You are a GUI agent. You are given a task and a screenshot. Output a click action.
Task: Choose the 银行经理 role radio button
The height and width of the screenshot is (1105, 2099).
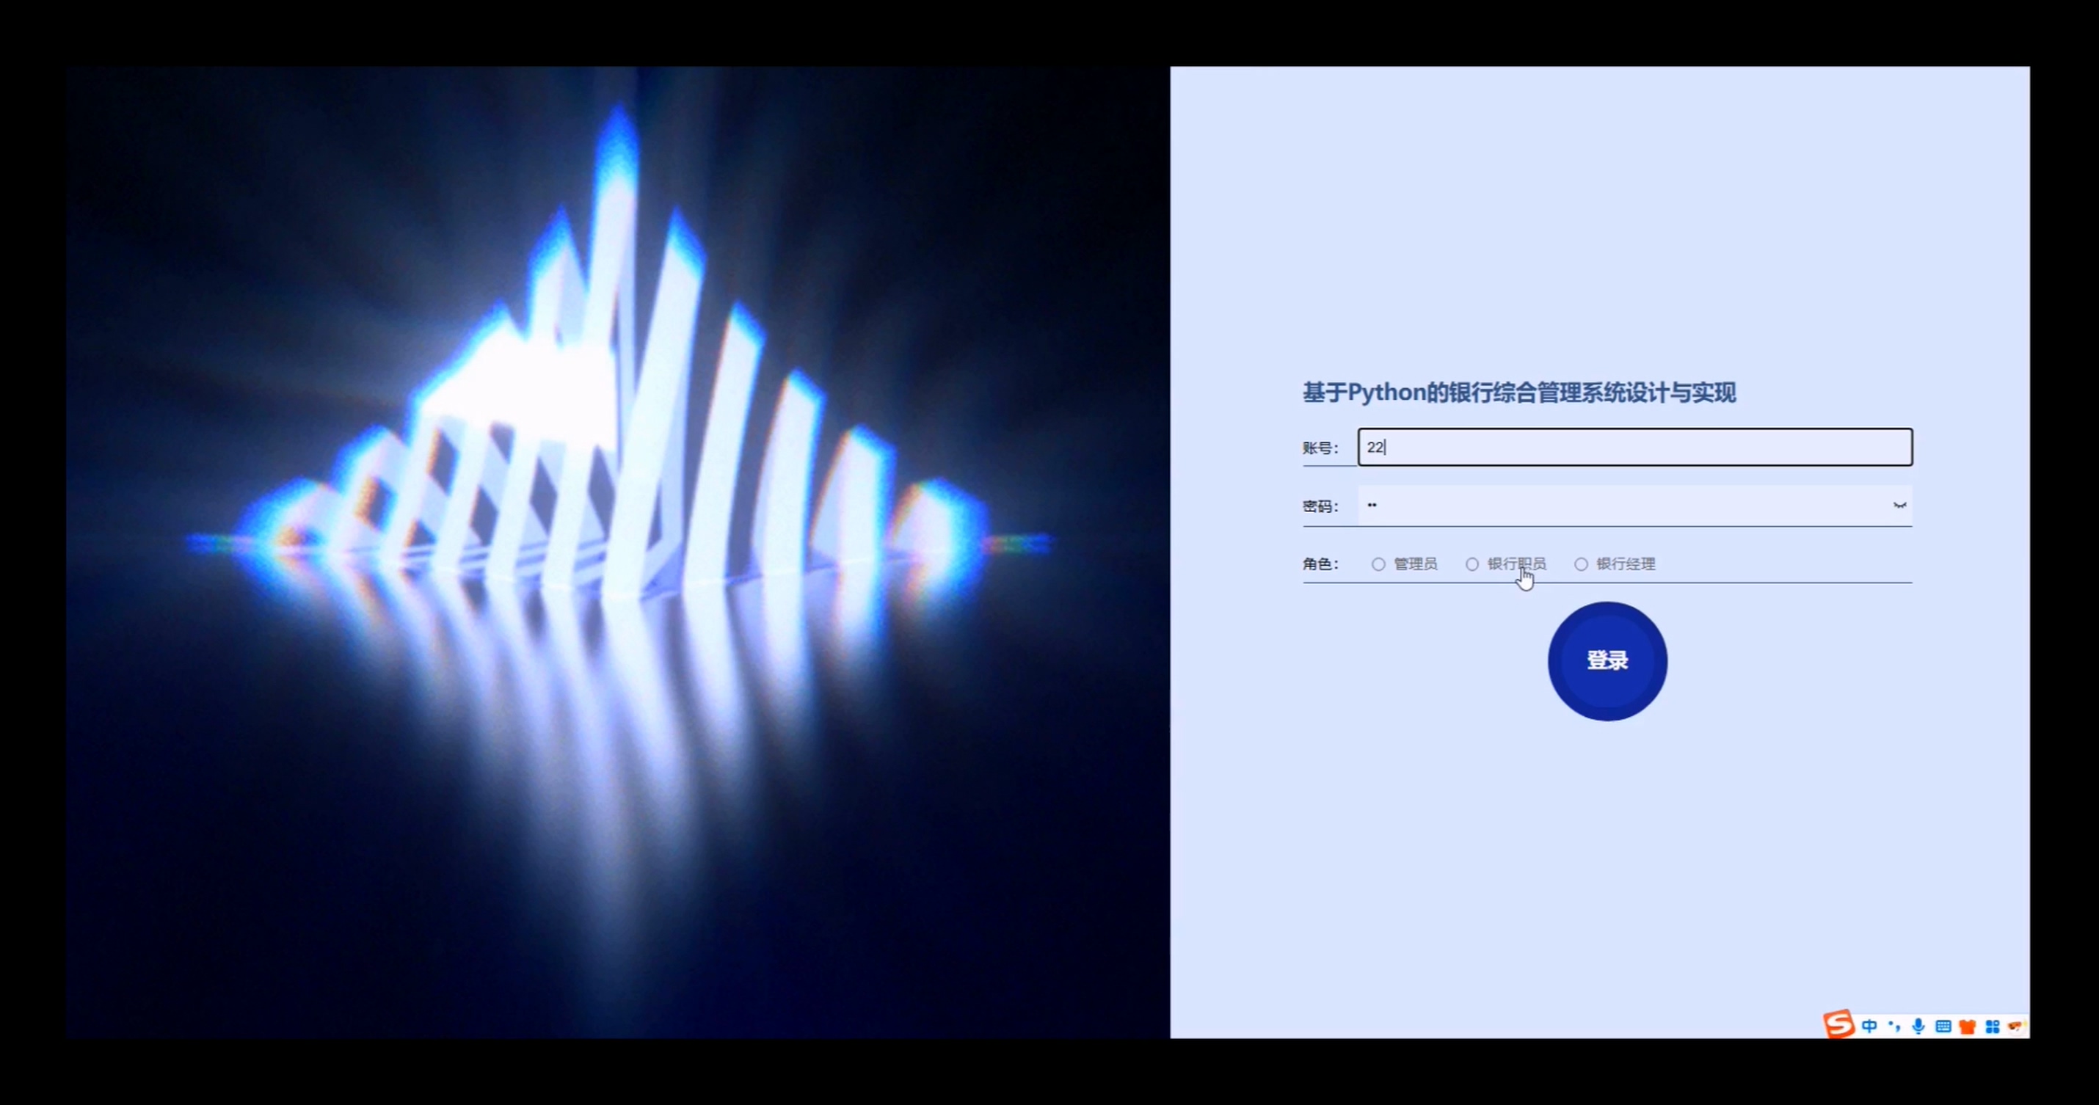click(1581, 564)
